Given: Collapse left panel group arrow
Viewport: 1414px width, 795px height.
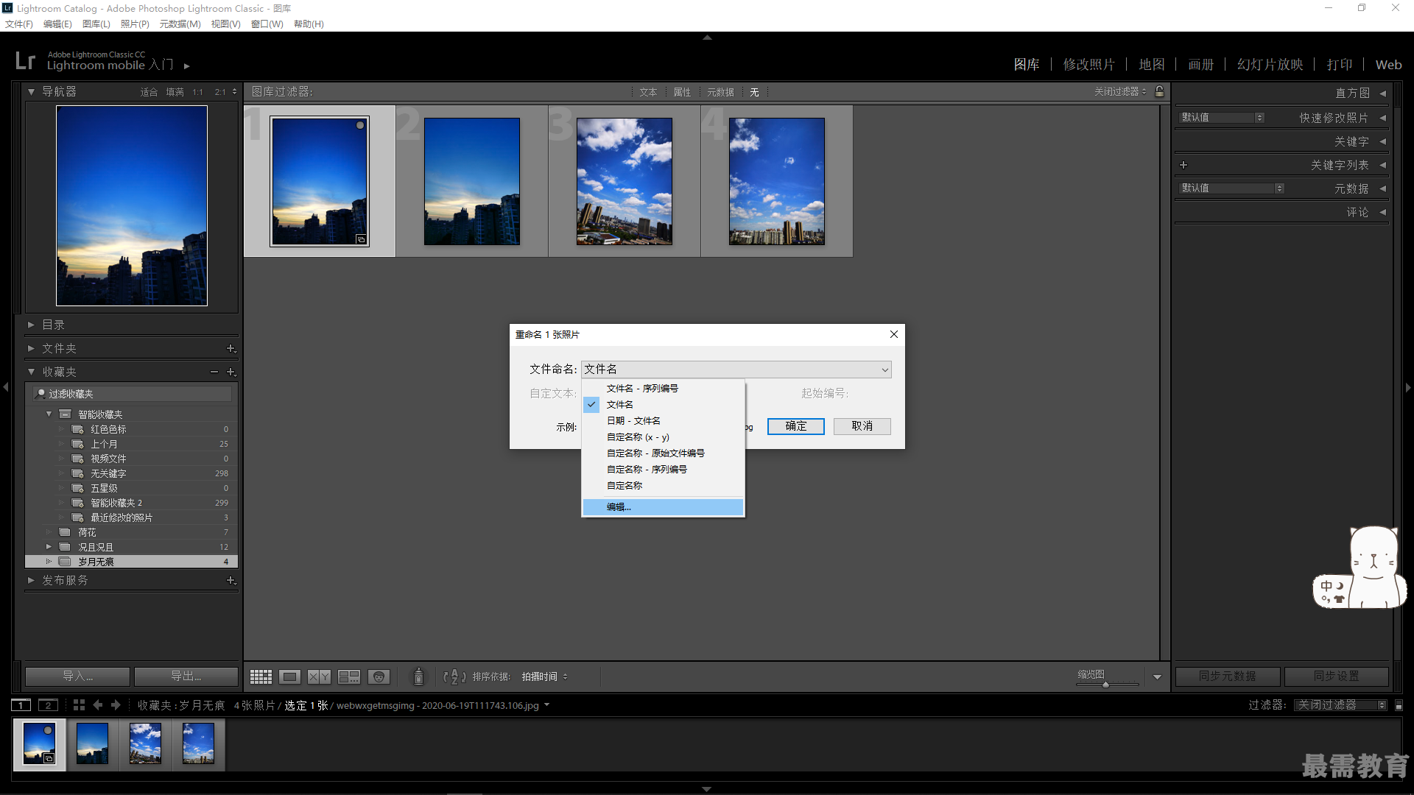Looking at the screenshot, I should click(x=6, y=387).
